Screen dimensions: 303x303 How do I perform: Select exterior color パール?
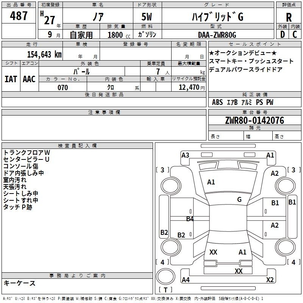tap(81, 72)
